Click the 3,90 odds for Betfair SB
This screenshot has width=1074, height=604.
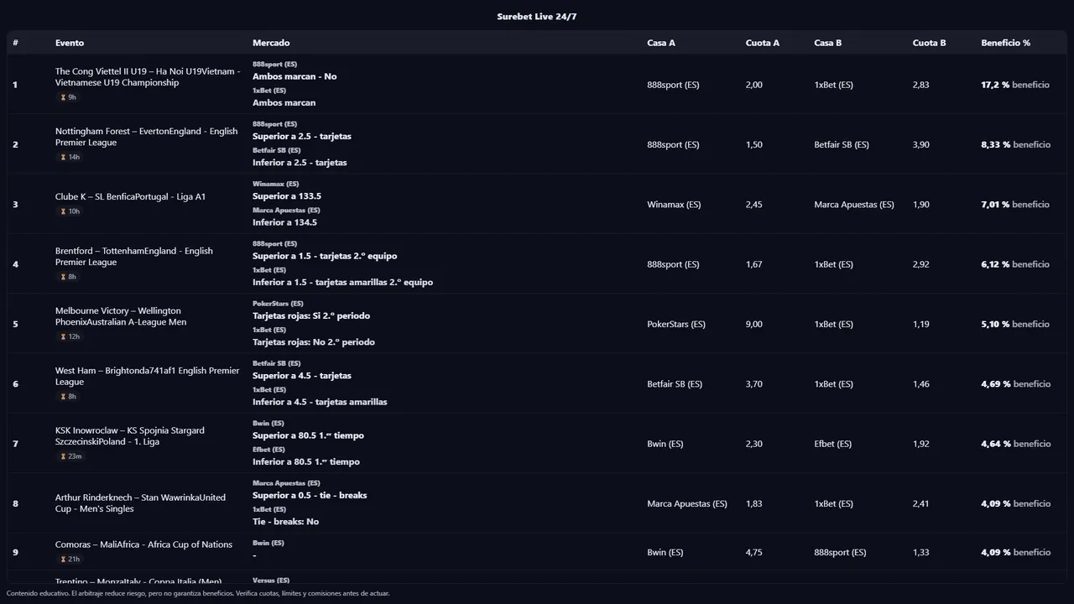click(920, 144)
